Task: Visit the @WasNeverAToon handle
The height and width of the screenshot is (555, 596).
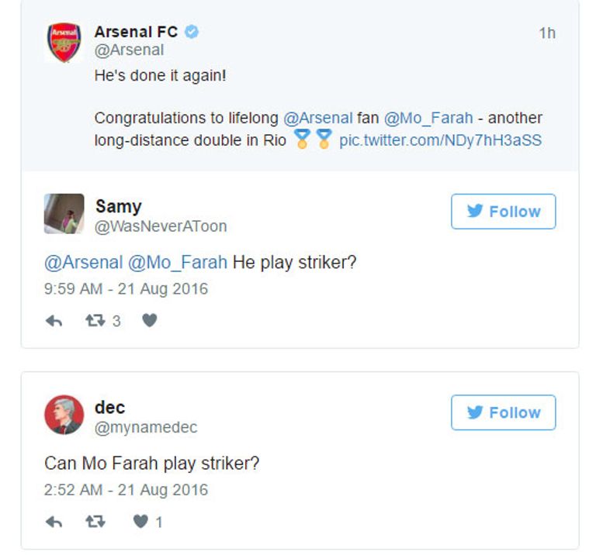Action: (161, 226)
